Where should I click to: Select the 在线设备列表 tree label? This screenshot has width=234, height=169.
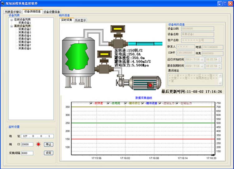click(22, 20)
